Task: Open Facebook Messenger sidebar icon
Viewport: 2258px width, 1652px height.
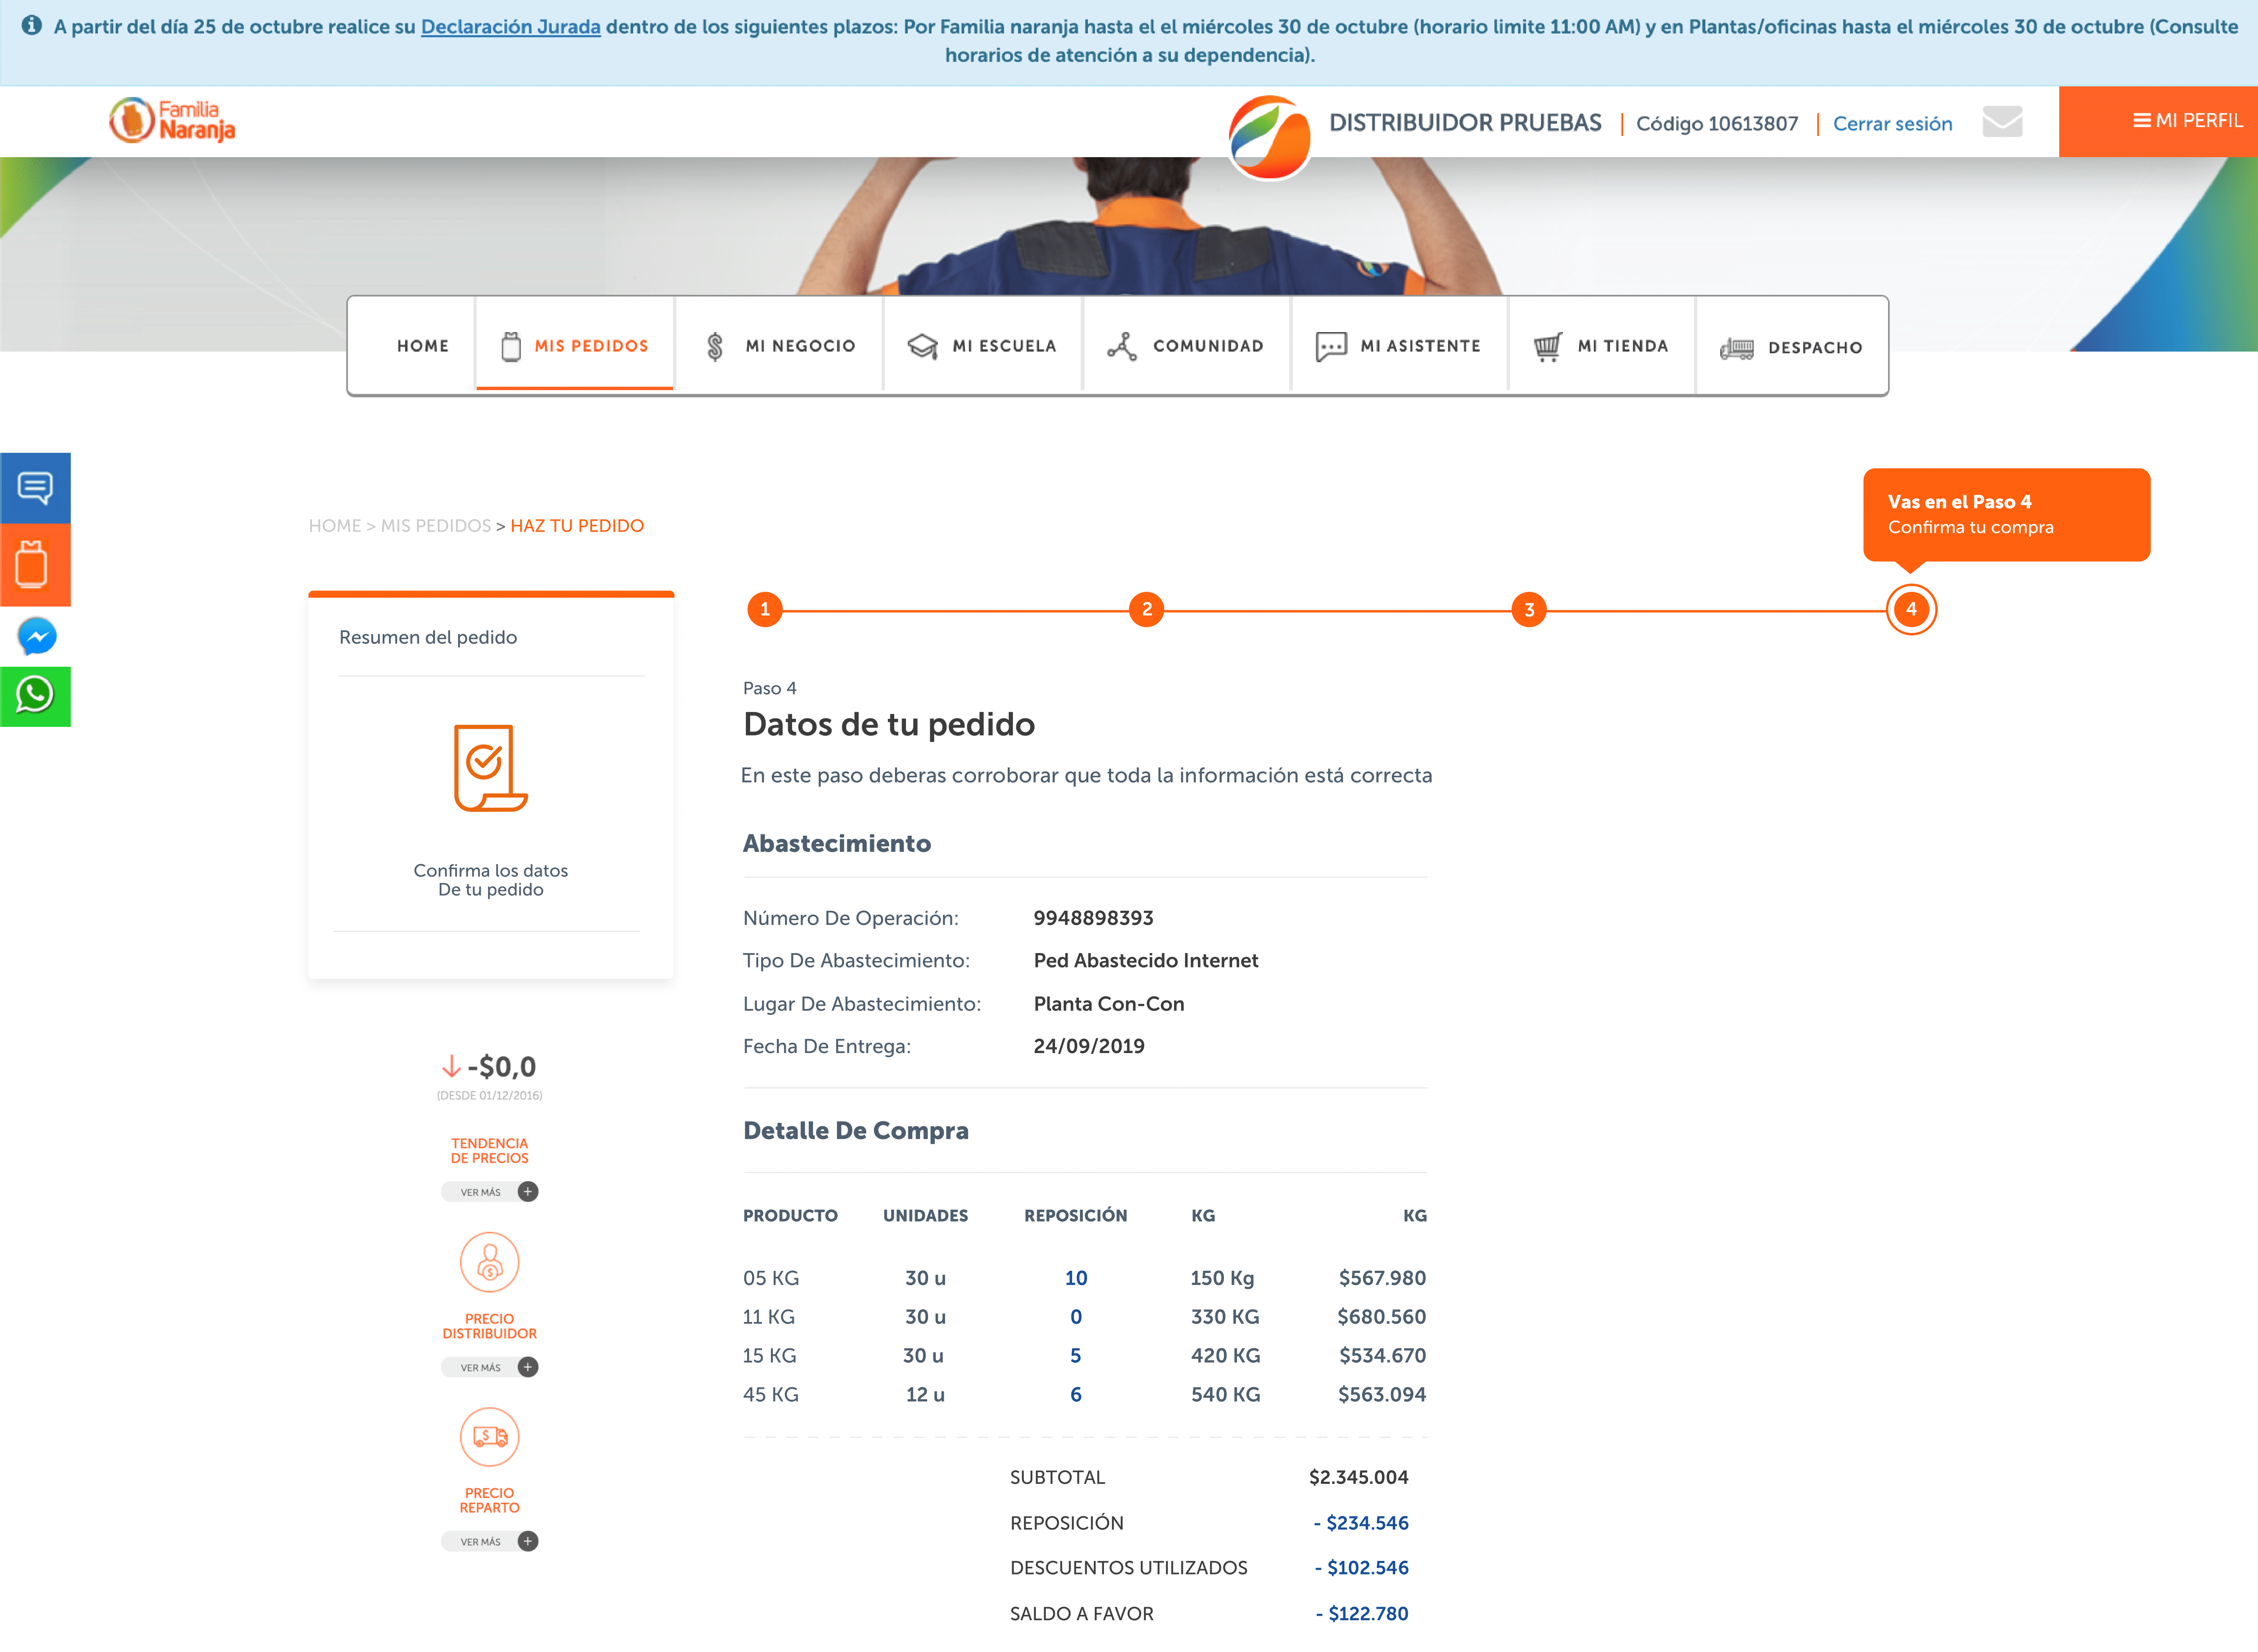Action: click(x=37, y=636)
